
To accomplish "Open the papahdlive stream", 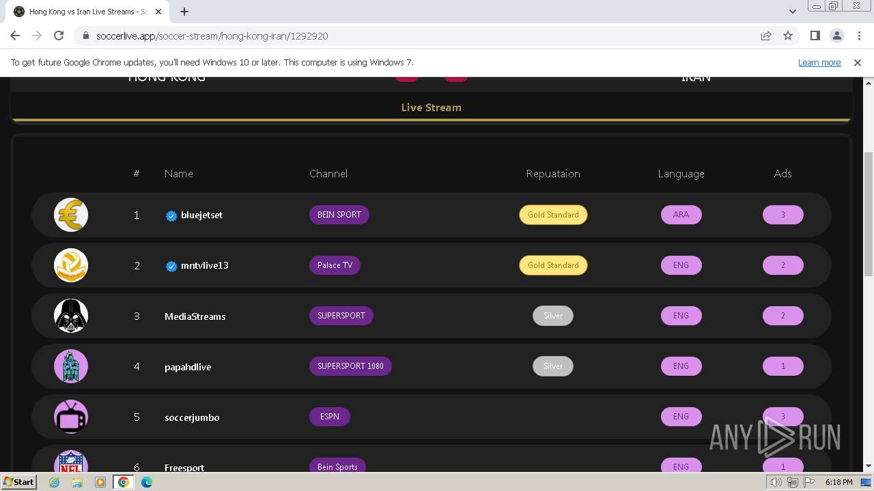I will pyautogui.click(x=188, y=367).
